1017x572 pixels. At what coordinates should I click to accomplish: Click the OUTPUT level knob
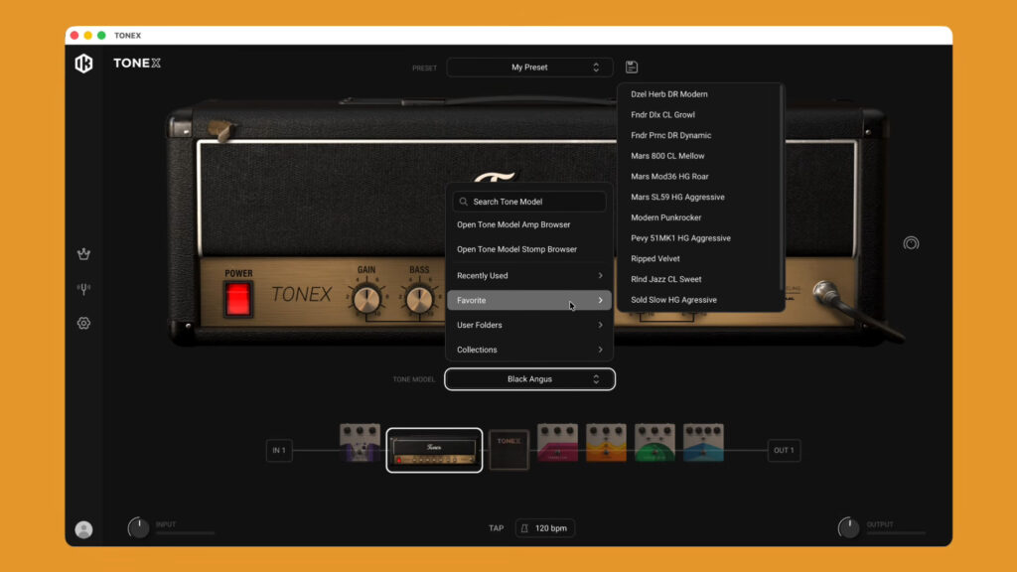click(848, 528)
